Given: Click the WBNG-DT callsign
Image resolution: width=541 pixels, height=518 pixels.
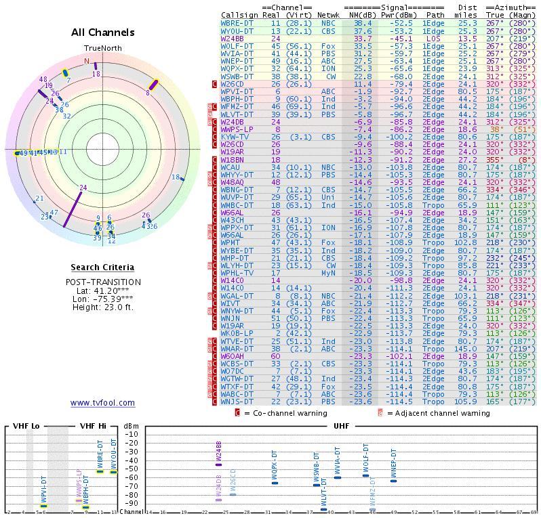Looking at the screenshot, I should pos(237,190).
